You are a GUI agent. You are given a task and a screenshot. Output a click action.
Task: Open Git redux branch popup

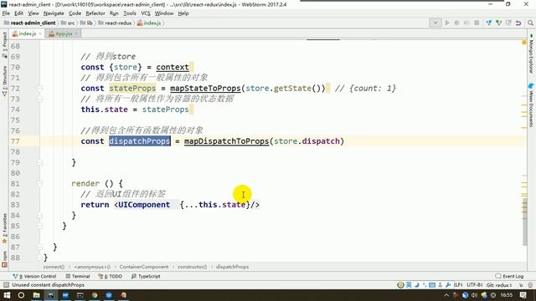[499, 284]
